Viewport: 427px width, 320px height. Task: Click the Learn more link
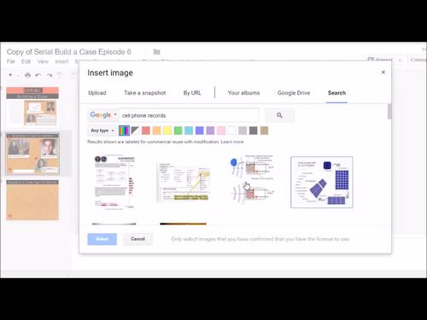tap(232, 142)
